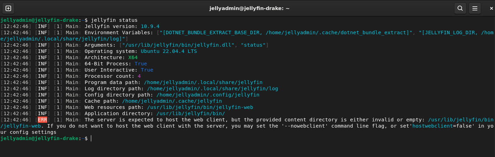Click the Ubuntu 22.04.4 LTS text
Screen dimensions: 495x157
pos(169,51)
